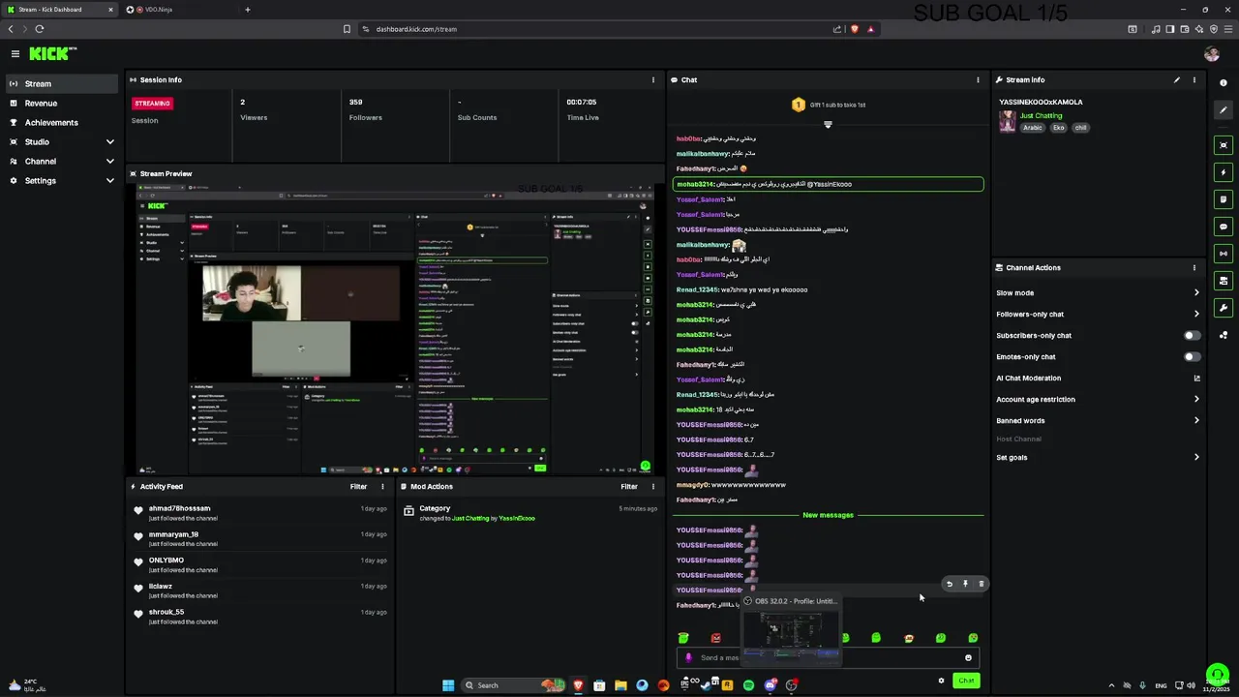1239x697 pixels.
Task: Delete the hovered chat message
Action: [x=981, y=584]
